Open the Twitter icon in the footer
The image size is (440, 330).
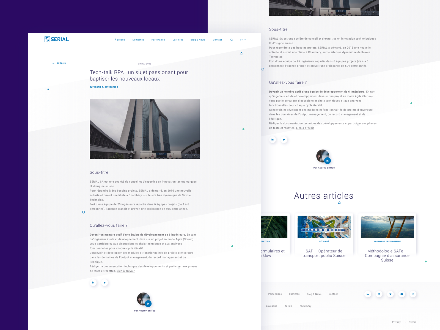[390, 294]
